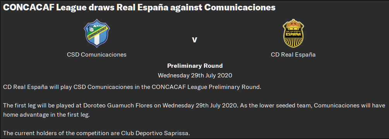Click the CSD Comunicaciones club crest

pos(96,33)
